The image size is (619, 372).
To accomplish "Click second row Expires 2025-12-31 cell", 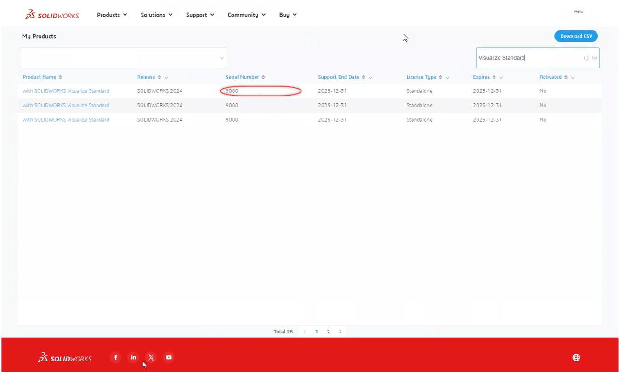I will (487, 105).
